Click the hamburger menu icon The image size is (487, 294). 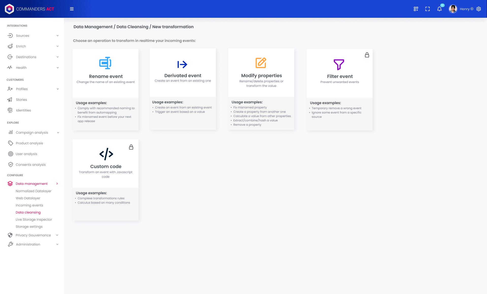pyautogui.click(x=72, y=9)
